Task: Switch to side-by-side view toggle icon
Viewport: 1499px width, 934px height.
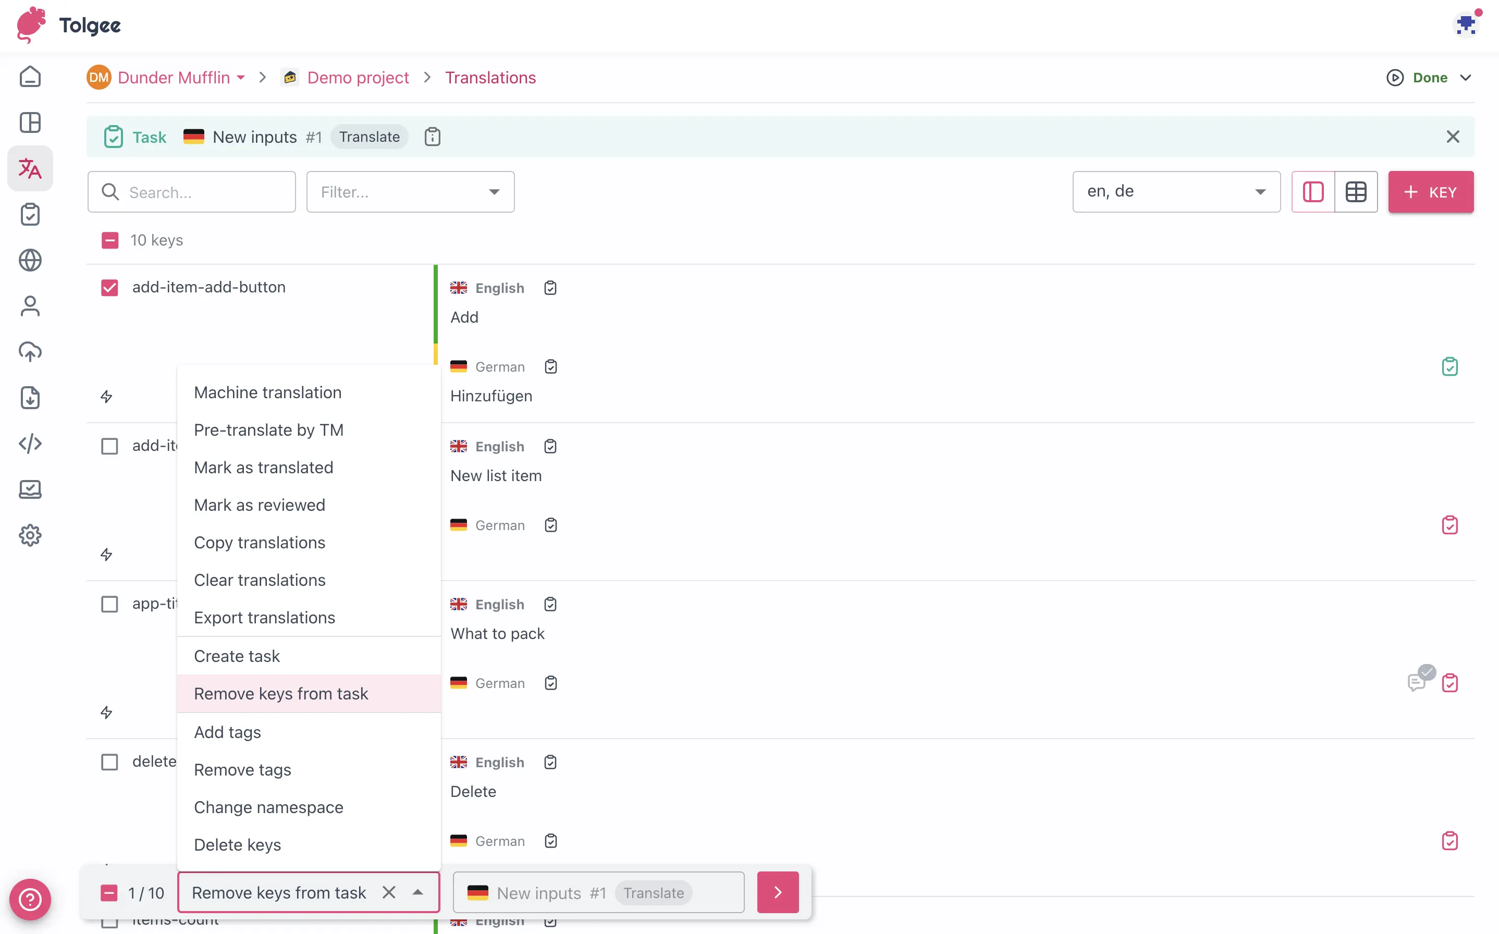Action: tap(1313, 191)
